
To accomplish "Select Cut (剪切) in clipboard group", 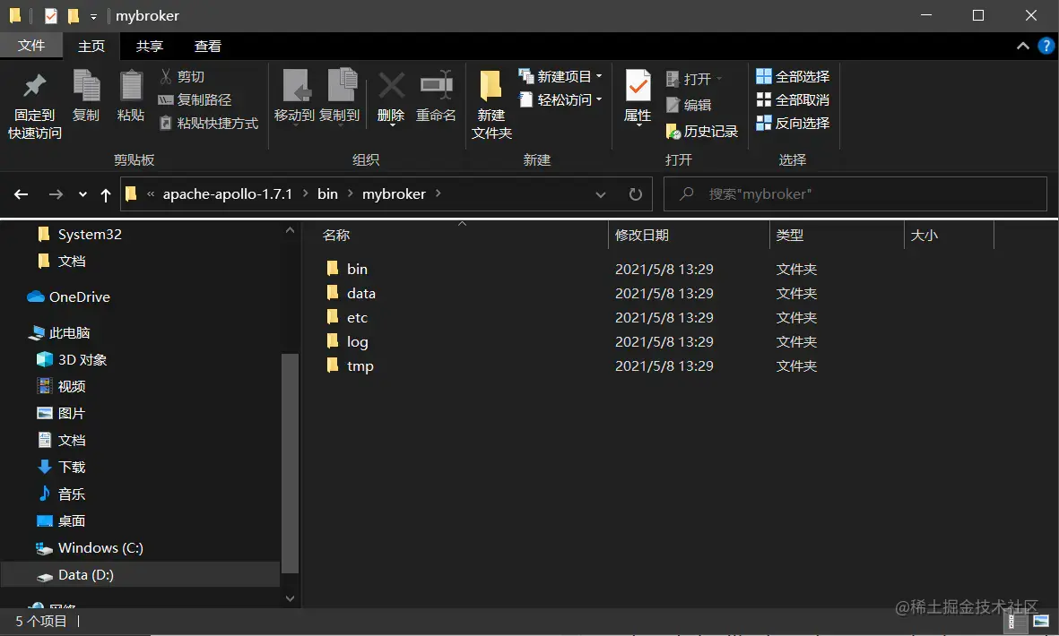I will tap(182, 77).
